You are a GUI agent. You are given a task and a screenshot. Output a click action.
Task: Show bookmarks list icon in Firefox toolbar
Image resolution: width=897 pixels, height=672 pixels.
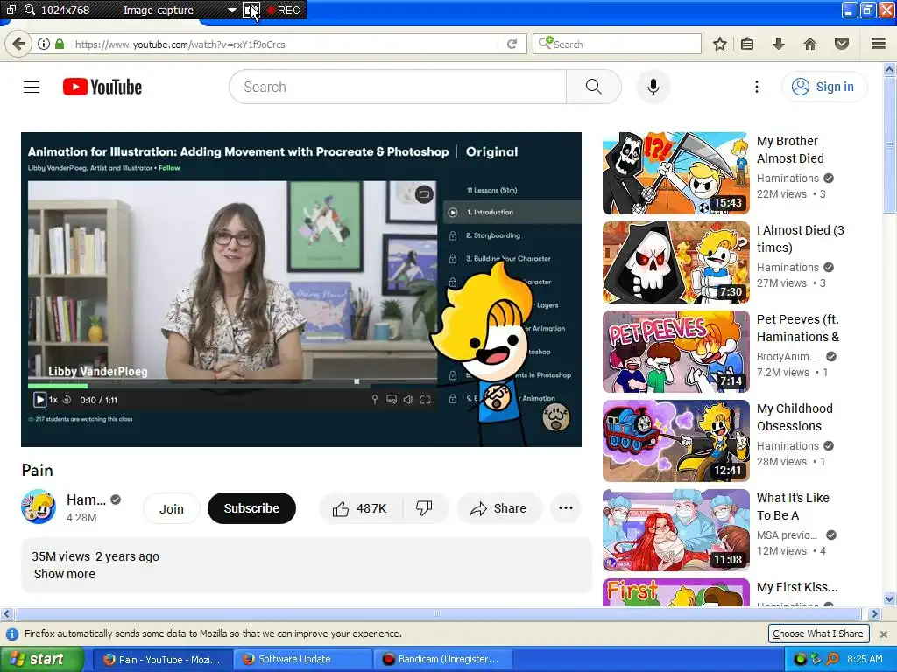pos(747,44)
